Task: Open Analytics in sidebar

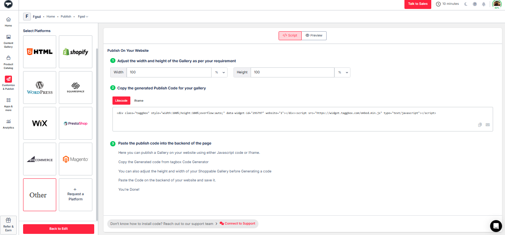Action: 9,124
